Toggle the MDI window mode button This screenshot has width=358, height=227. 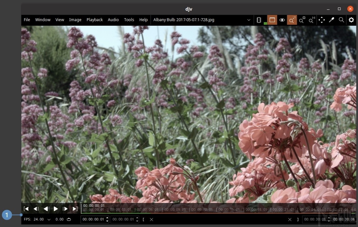point(272,20)
